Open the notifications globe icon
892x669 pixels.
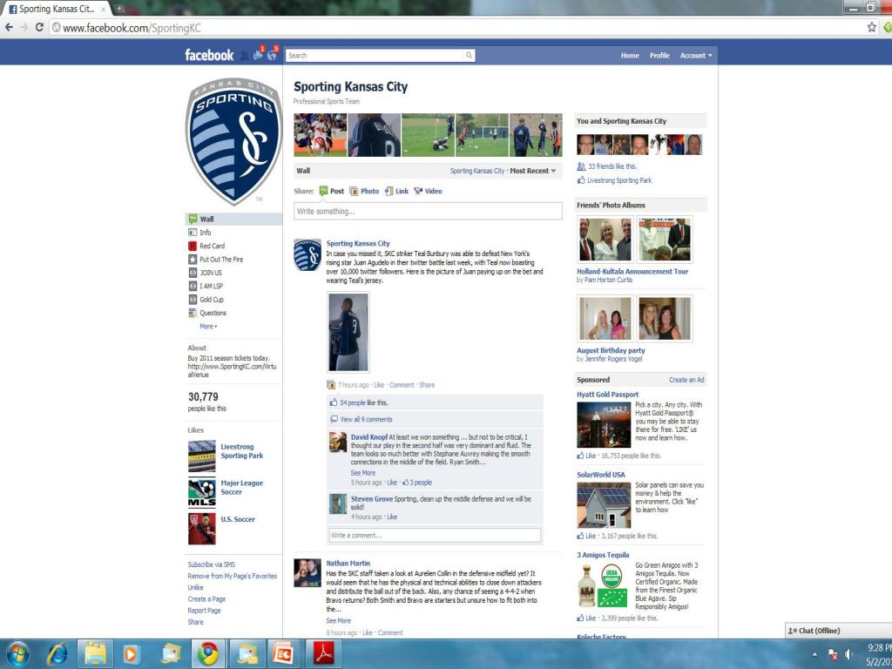tap(272, 55)
